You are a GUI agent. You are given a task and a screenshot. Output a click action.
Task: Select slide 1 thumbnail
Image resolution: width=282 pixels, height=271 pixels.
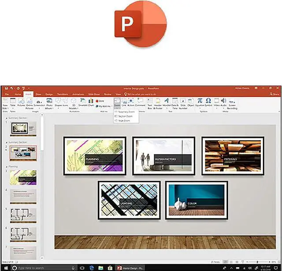[23, 129]
